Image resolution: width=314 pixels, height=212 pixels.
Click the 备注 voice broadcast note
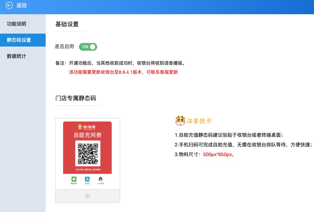[120, 63]
